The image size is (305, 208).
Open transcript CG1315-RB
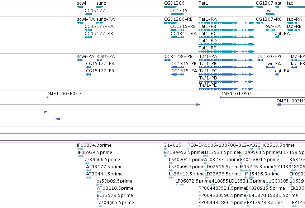tap(183, 26)
